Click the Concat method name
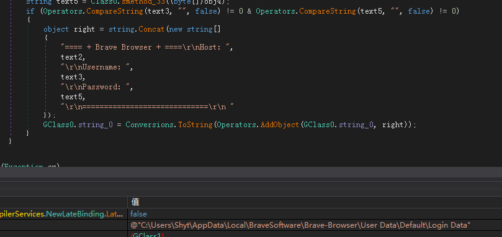Screen dimensions: 502x237 [x=151, y=29]
